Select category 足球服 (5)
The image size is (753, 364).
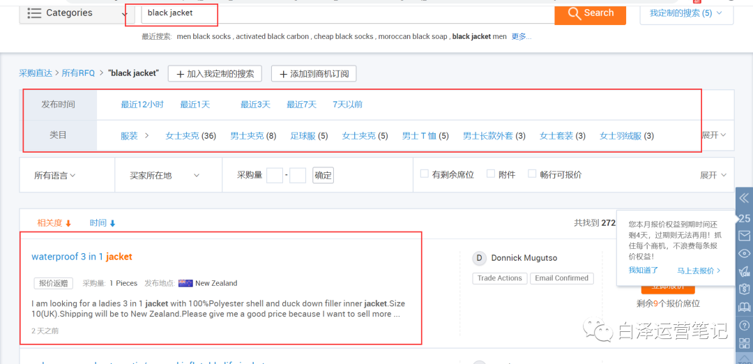[x=310, y=136]
